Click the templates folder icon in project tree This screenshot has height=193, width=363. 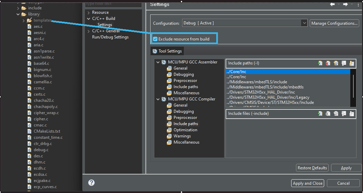[x=29, y=20]
